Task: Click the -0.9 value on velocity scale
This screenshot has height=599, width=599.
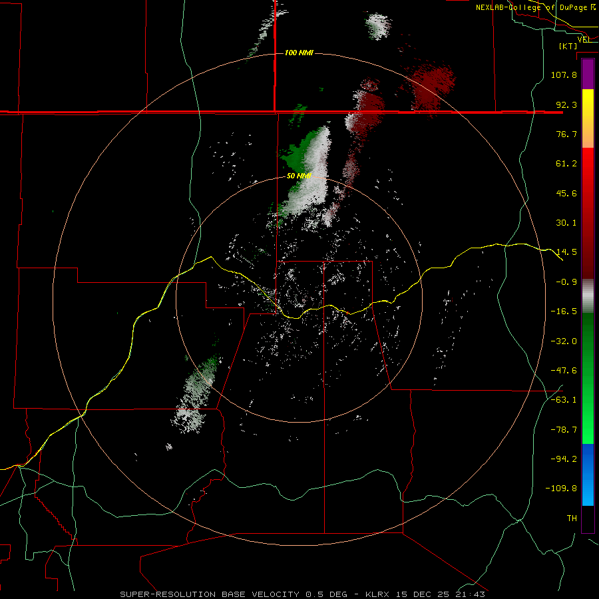Action: (566, 282)
